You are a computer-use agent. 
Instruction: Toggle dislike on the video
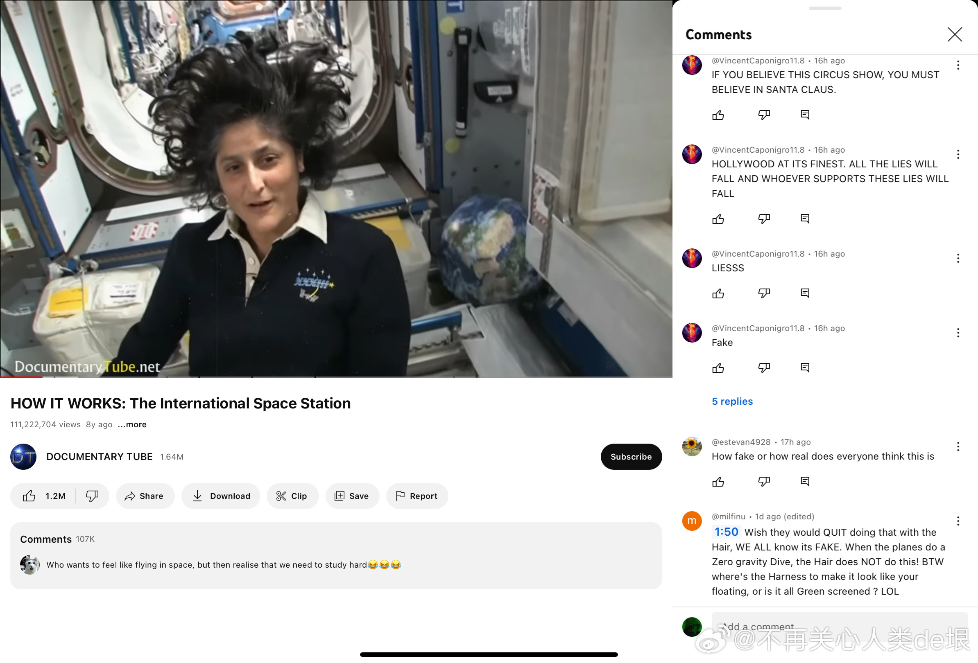coord(92,496)
